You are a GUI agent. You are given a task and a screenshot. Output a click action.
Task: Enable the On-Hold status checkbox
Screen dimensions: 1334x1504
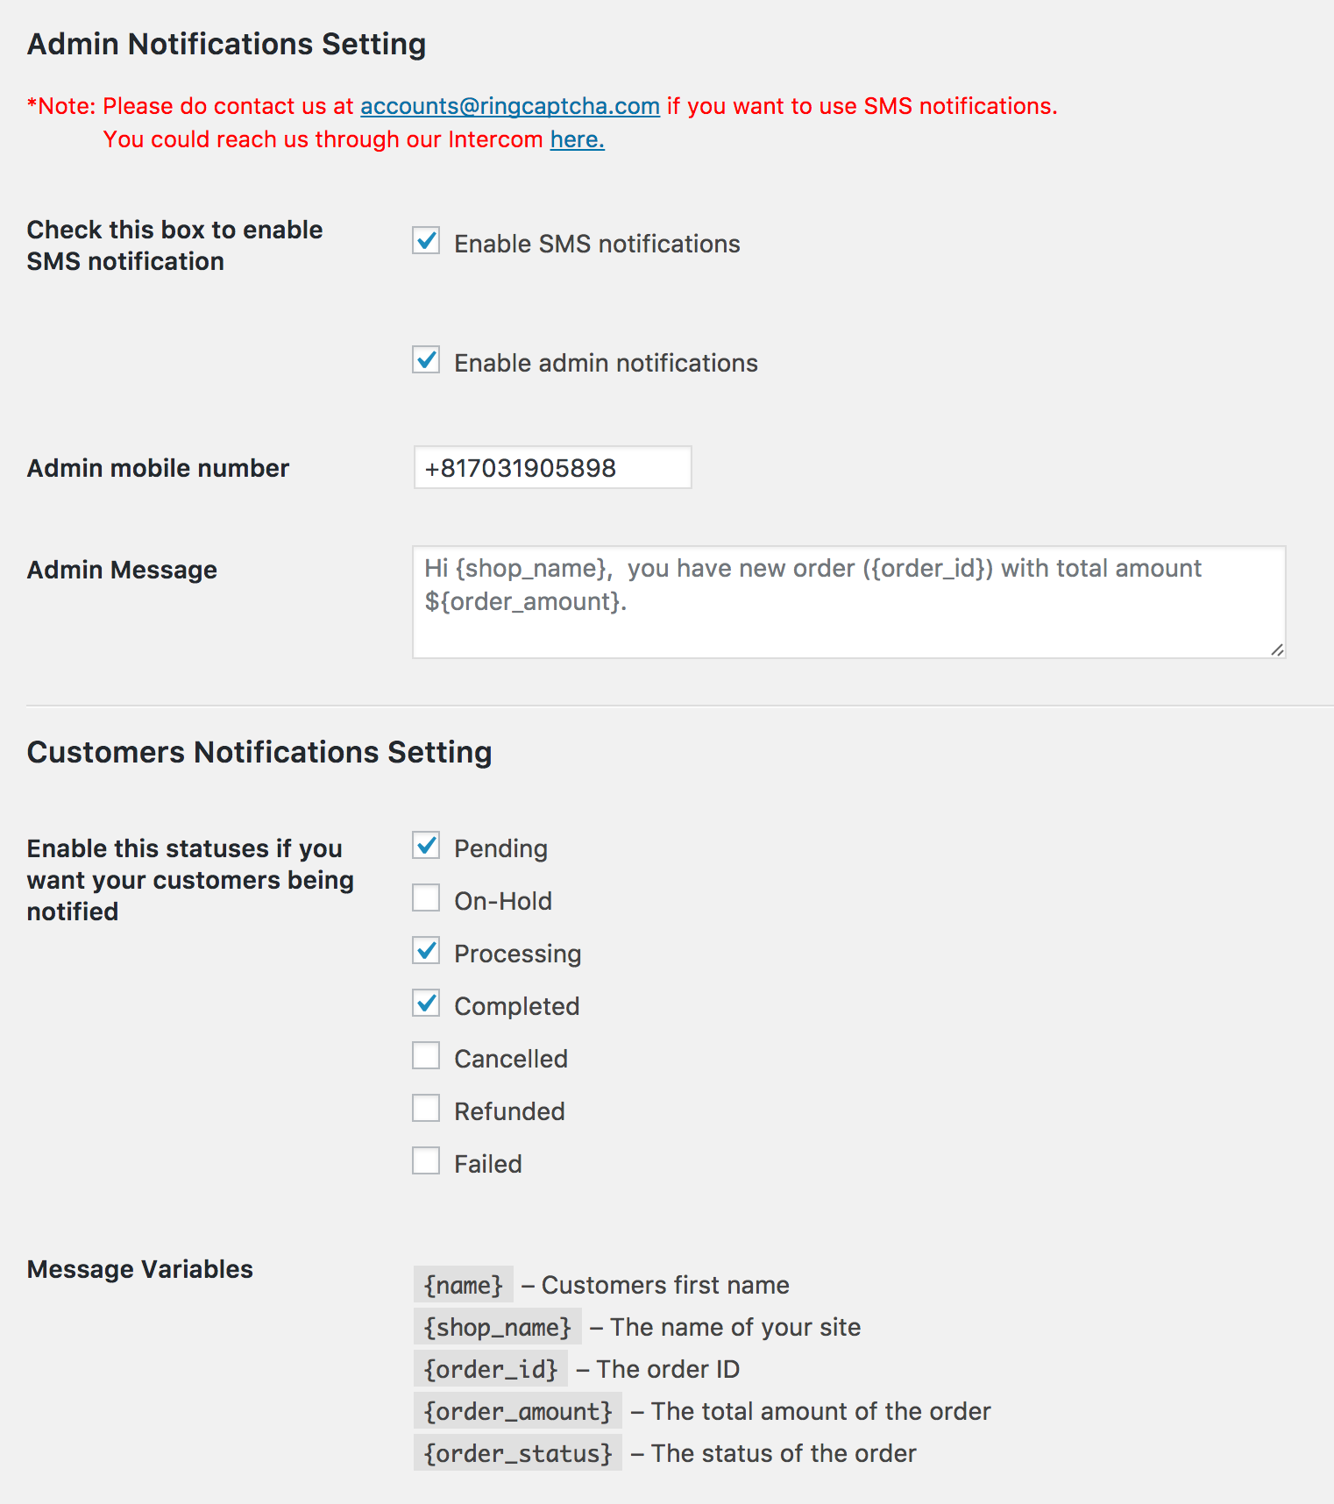426,898
